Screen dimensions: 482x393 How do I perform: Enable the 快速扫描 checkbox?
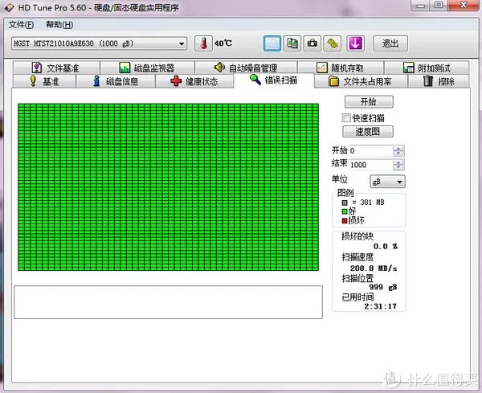pos(346,118)
